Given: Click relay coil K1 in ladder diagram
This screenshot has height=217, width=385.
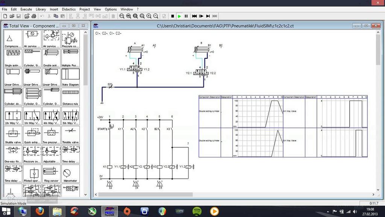Looking at the screenshot, I should click(109, 167).
